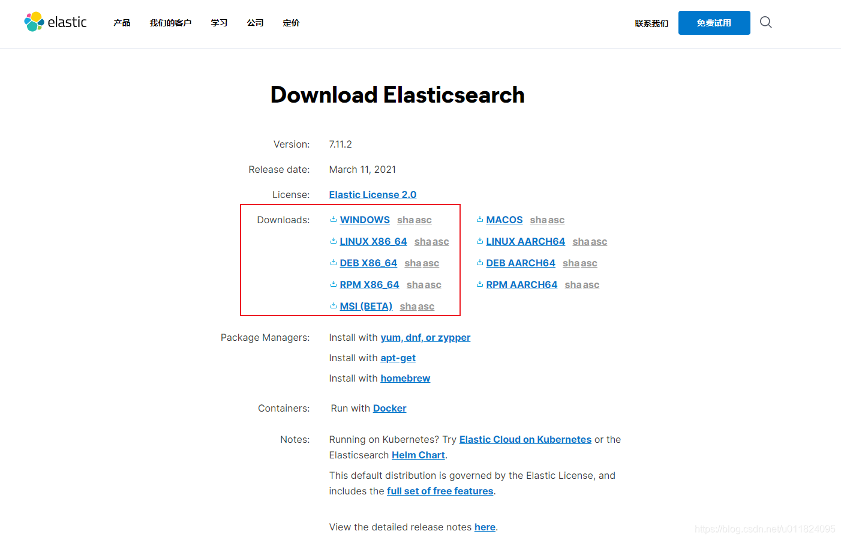Viewport: 841px width, 540px height.
Task: Open yum, dnf, or zypper link
Action: pyautogui.click(x=425, y=337)
